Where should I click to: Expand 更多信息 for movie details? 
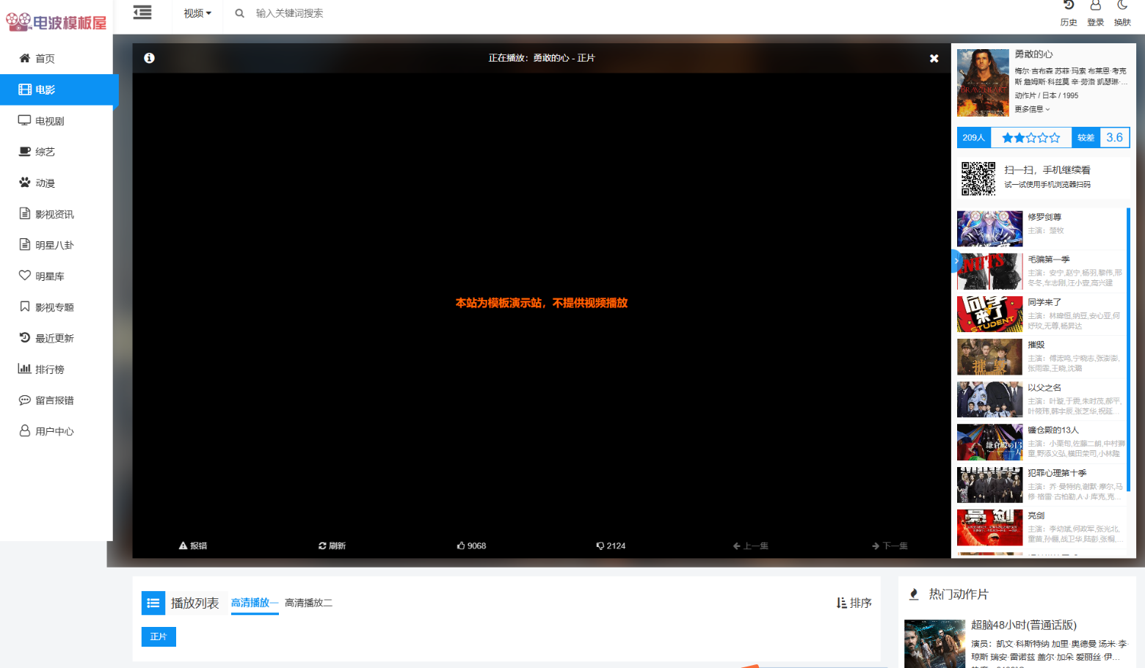[1032, 109]
